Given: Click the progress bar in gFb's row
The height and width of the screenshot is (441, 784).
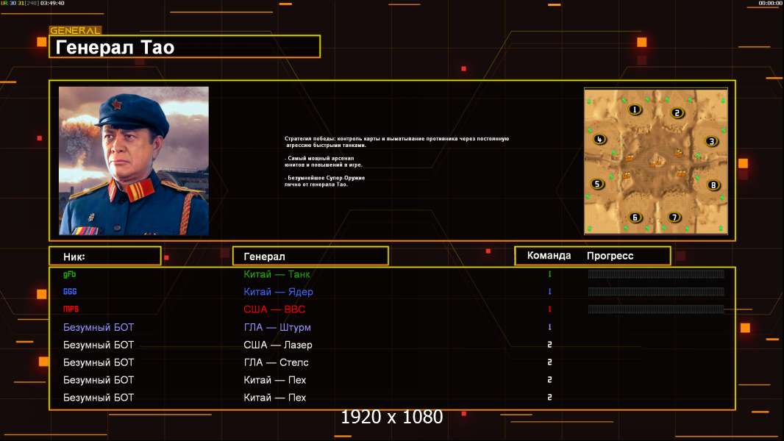Looking at the screenshot, I should coord(656,273).
